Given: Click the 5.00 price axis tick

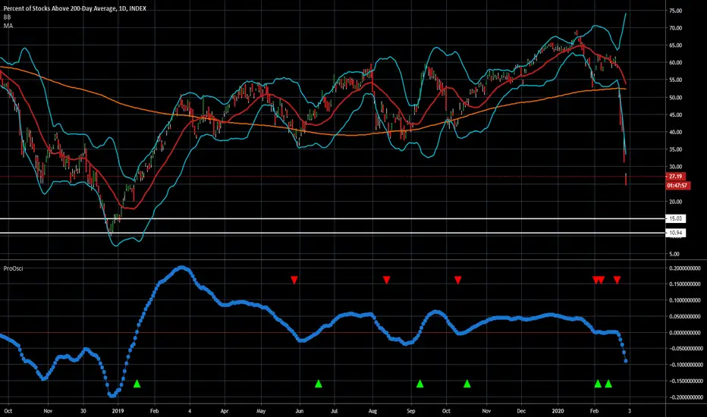Looking at the screenshot, I should click(674, 254).
